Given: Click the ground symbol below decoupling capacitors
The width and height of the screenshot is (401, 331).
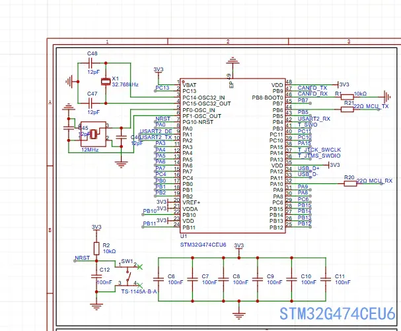Looking at the screenshot, I should [239, 316].
